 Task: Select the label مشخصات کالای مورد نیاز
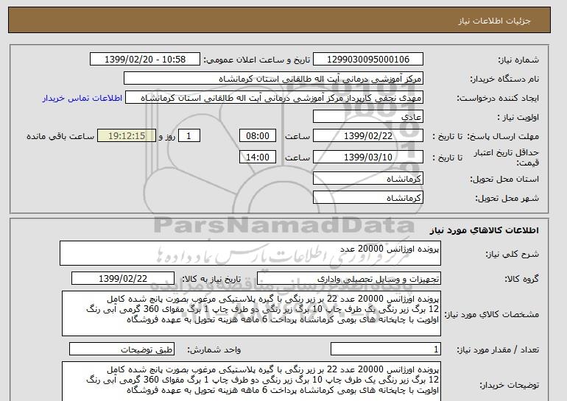tap(492, 314)
